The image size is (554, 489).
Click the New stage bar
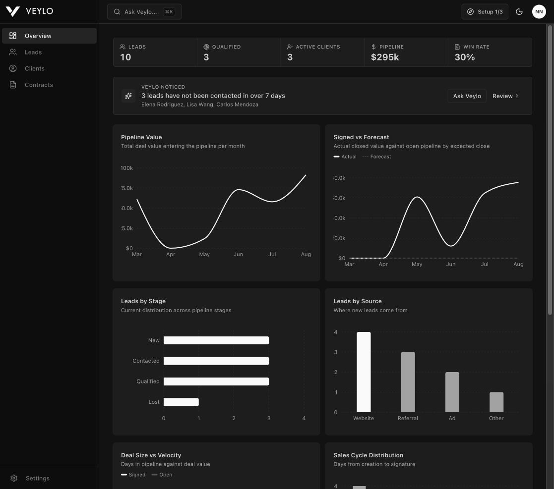(x=216, y=340)
